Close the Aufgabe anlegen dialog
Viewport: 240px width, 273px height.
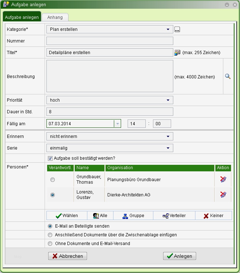click(x=235, y=5)
